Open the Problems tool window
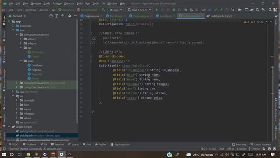The width and height of the screenshot is (280, 158). point(29,144)
